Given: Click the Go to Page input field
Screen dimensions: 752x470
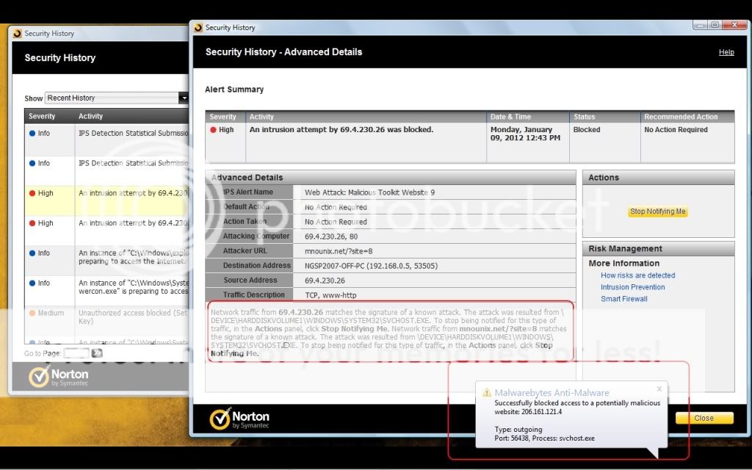Looking at the screenshot, I should [76, 353].
